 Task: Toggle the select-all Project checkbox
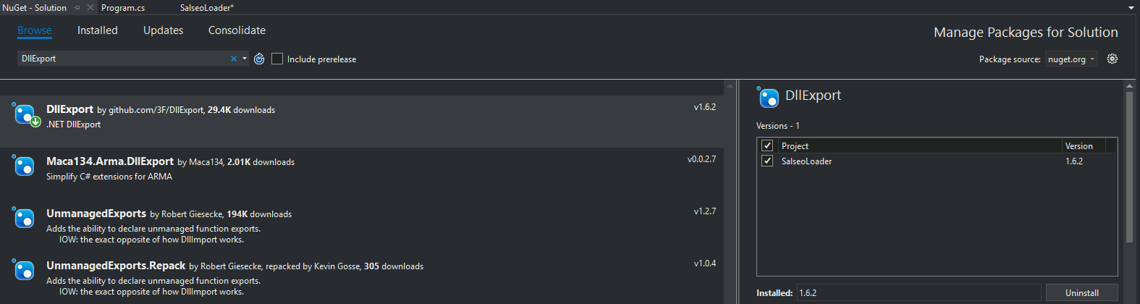tap(767, 145)
